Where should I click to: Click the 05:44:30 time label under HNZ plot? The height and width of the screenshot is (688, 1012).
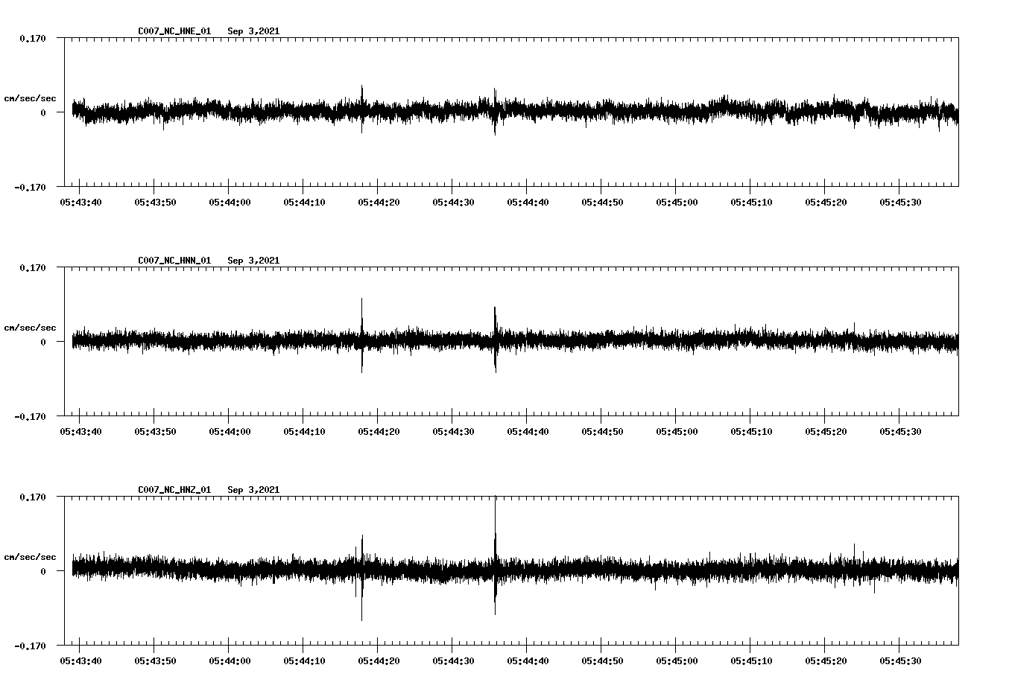coord(453,660)
